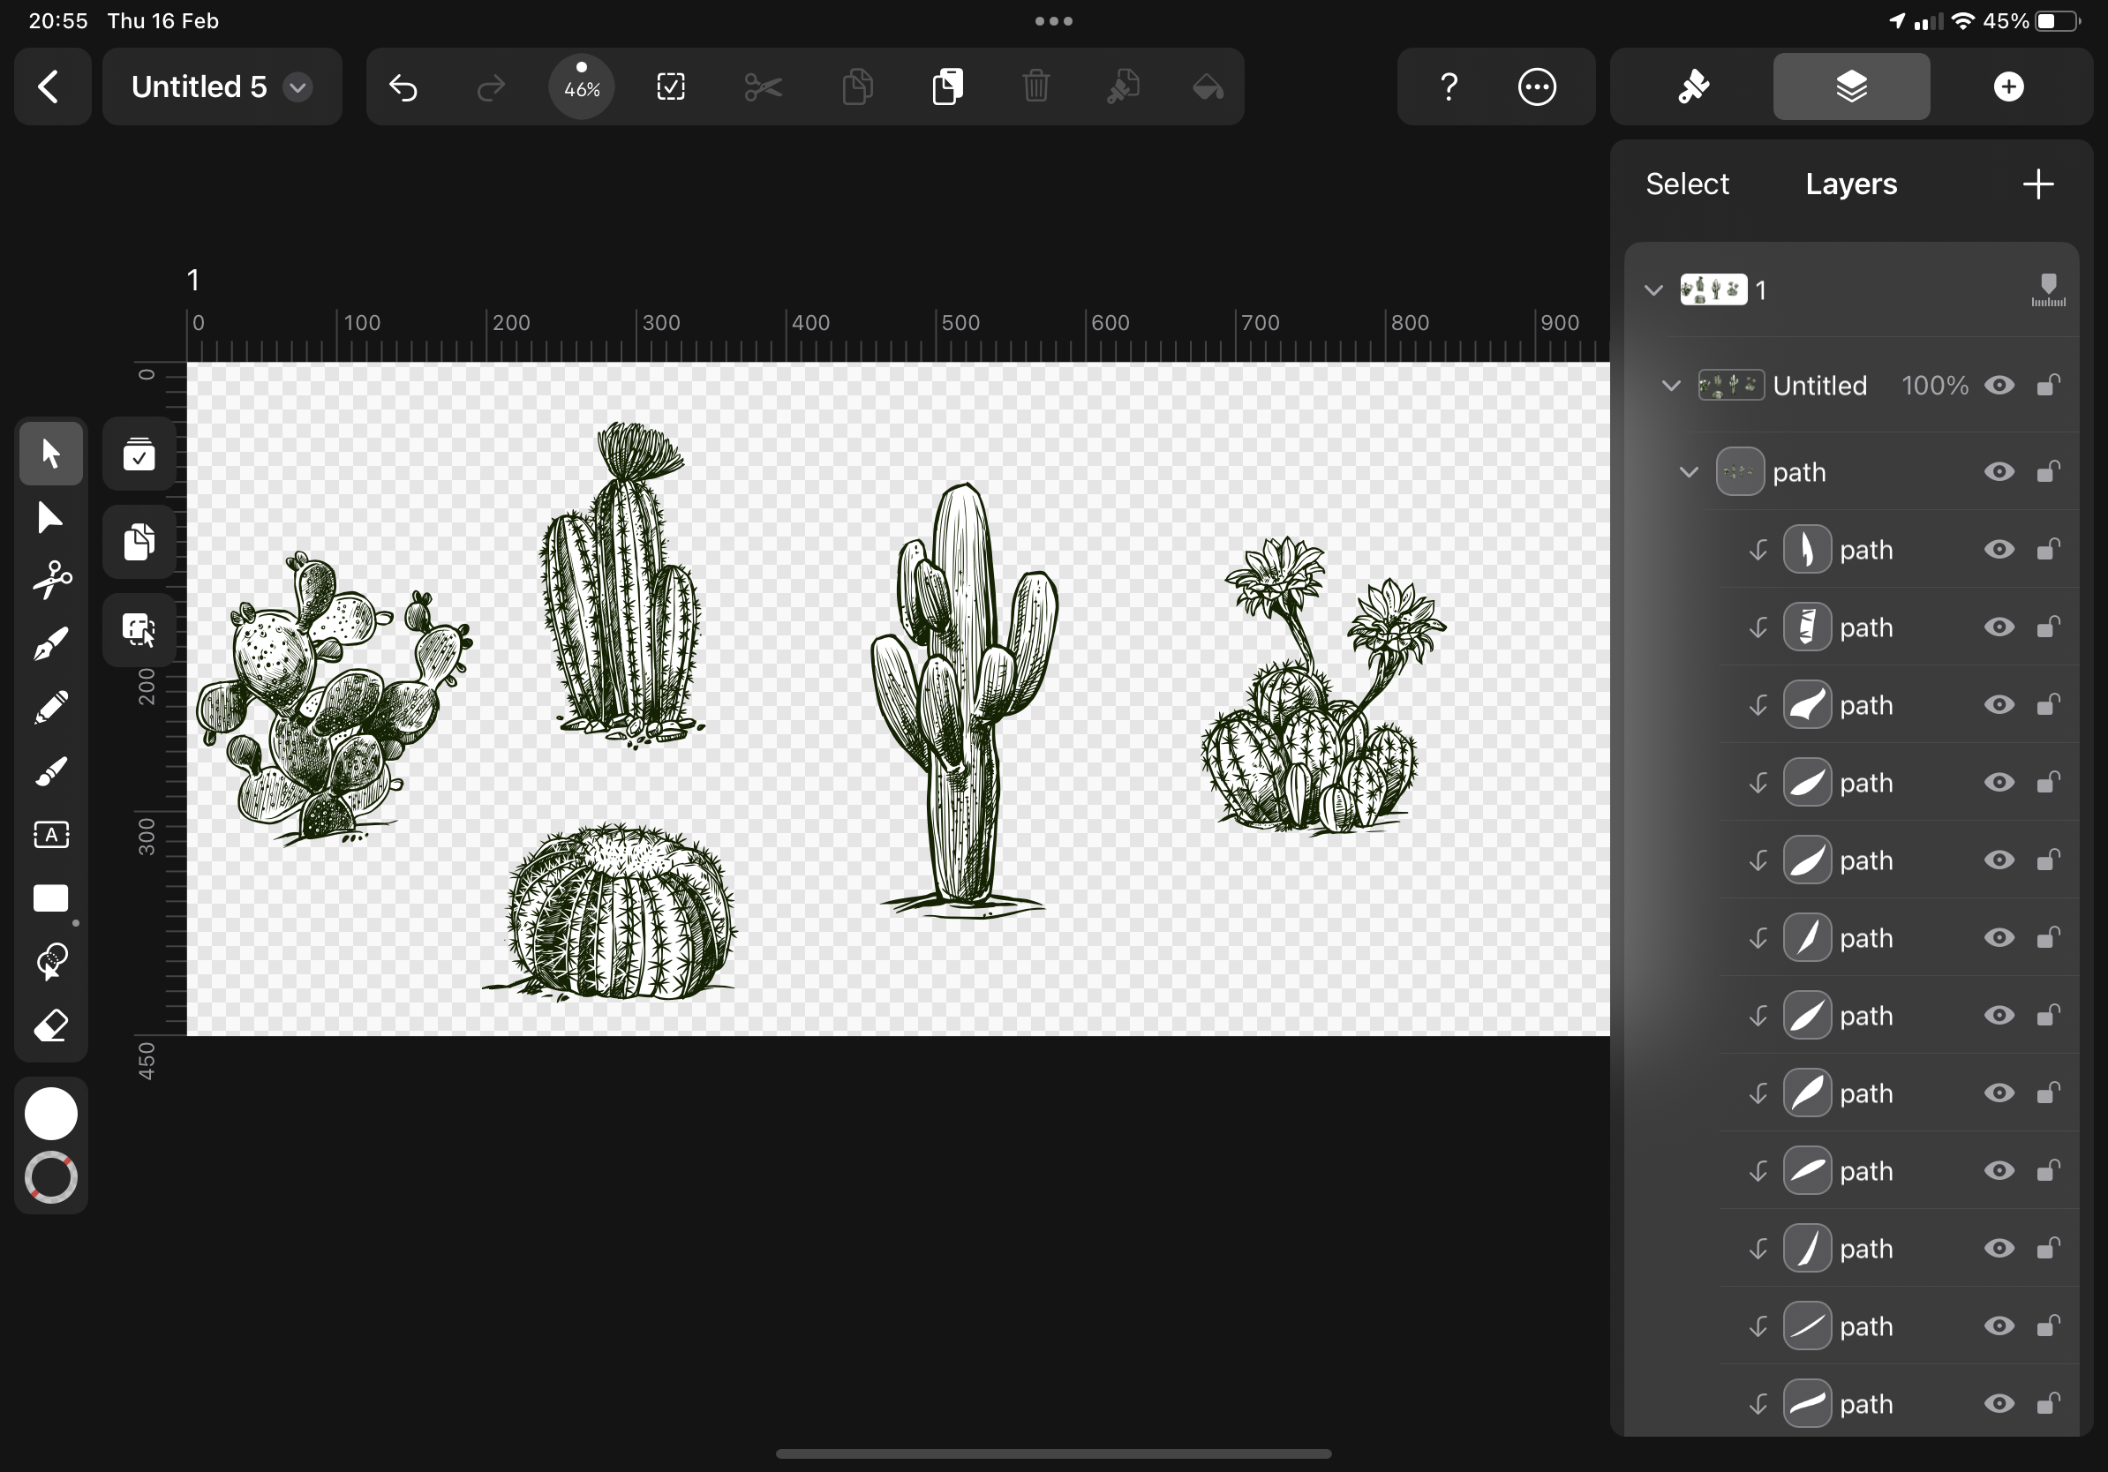This screenshot has width=2108, height=1472.
Task: Select the Scissors tool in left toolbar
Action: click(51, 580)
